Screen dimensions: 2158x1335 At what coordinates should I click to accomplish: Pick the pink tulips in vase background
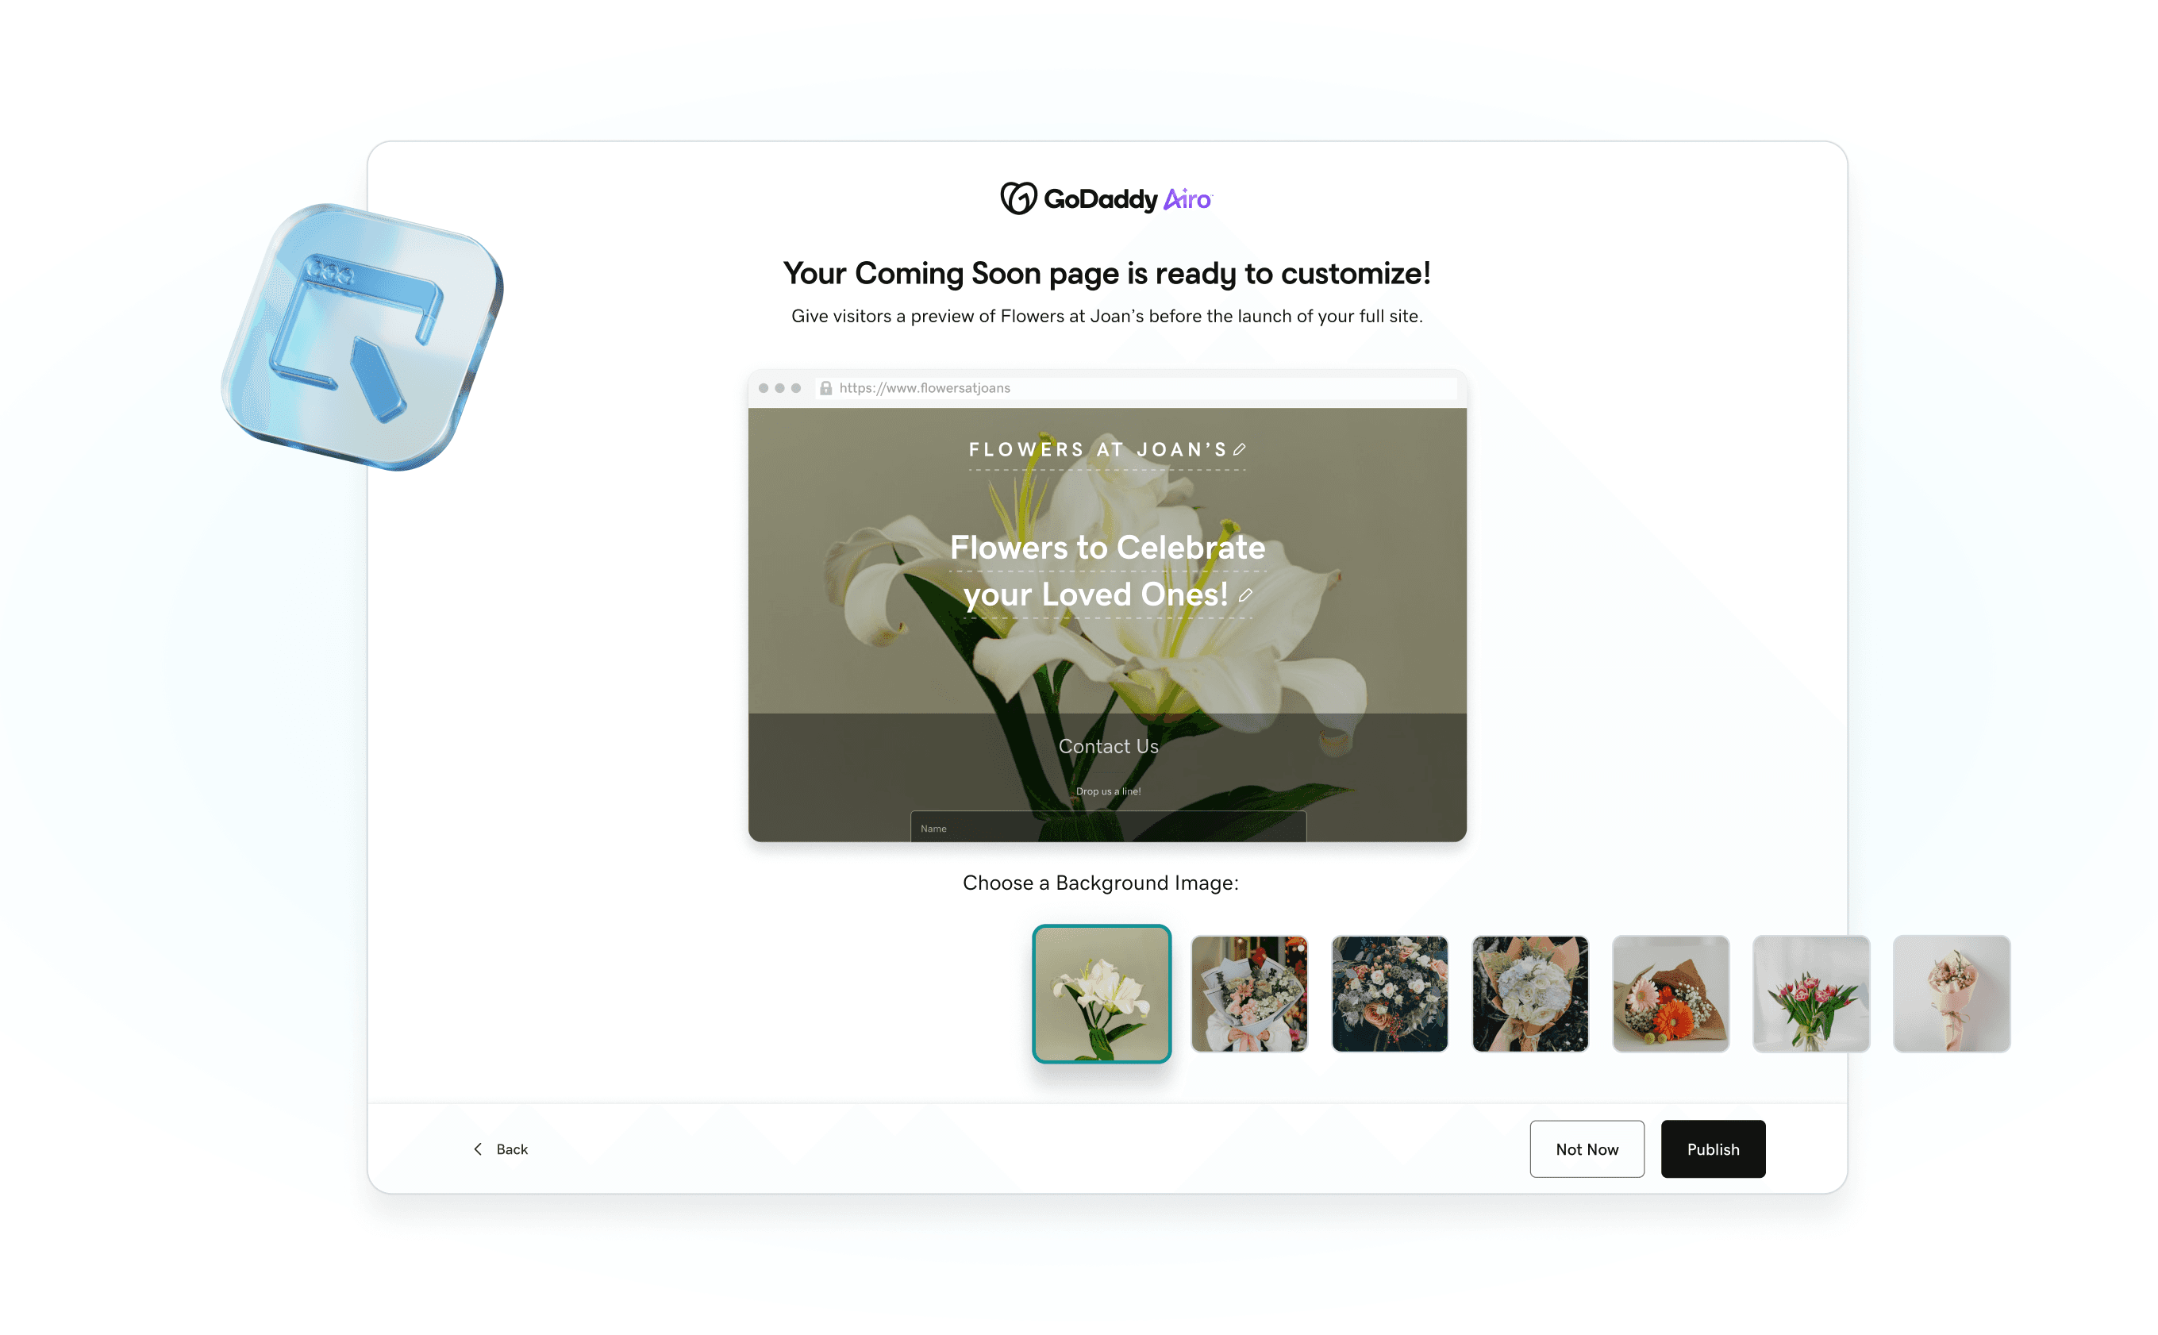tap(1811, 993)
